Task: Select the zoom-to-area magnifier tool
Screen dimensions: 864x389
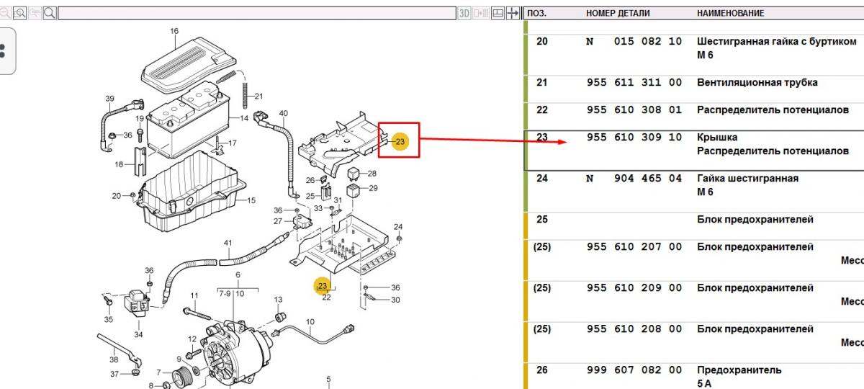Action: tap(20, 13)
